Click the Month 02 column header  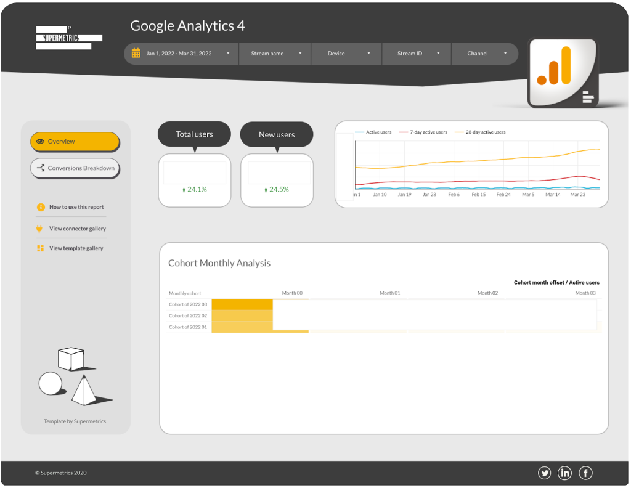pos(488,293)
